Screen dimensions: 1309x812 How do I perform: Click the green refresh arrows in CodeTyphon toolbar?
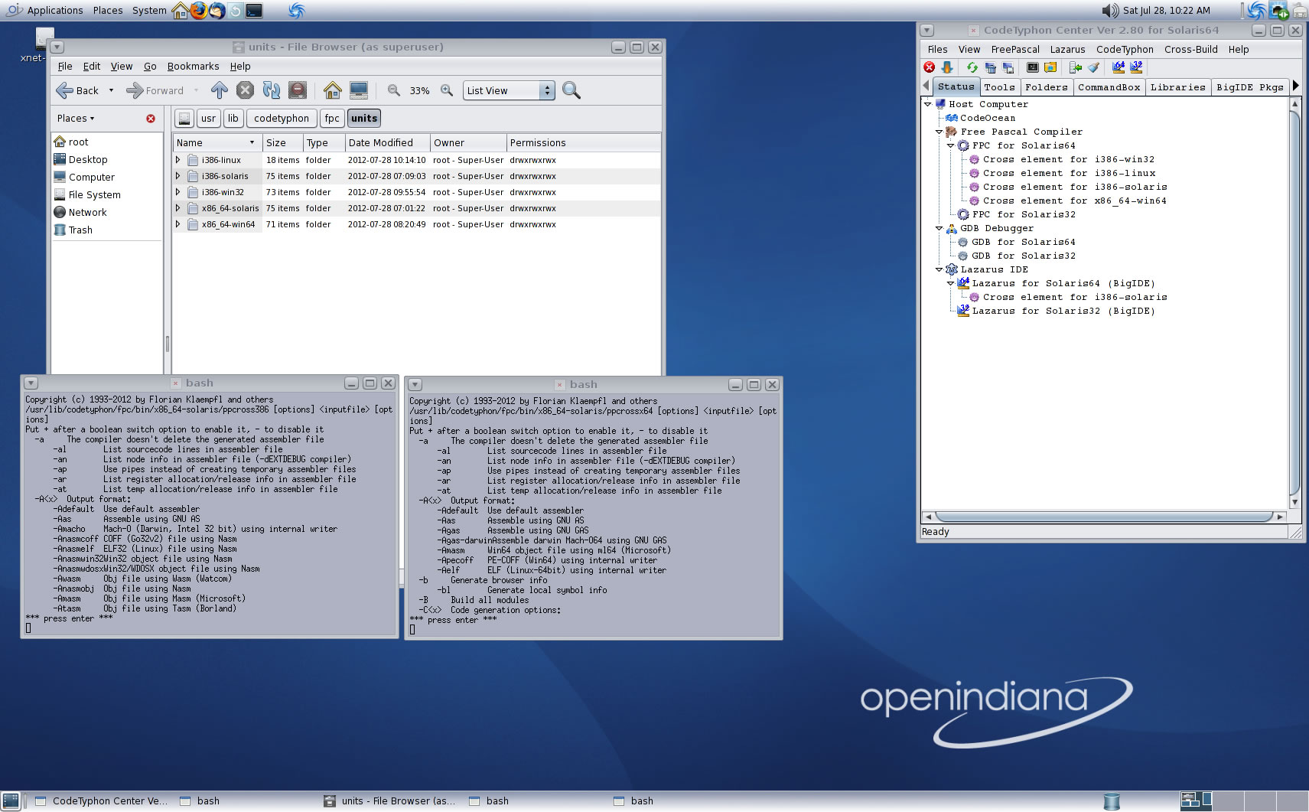972,68
